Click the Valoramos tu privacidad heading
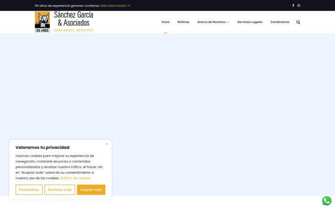The image size is (335, 209). click(x=42, y=147)
